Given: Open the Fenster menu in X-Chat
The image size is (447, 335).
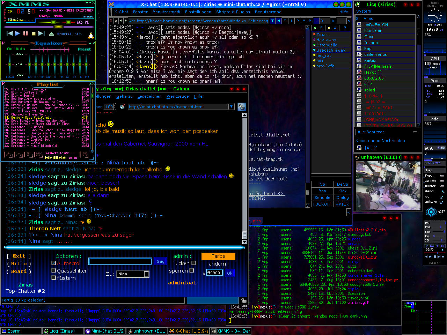Looking at the screenshot, I should 140,12.
